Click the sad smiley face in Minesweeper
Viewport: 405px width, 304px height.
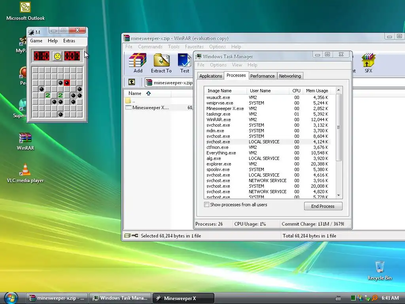point(57,56)
